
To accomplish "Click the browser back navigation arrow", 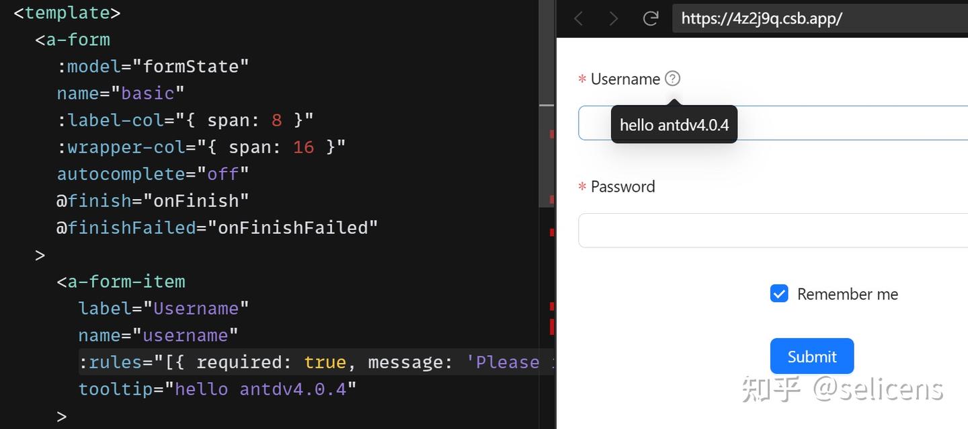I will point(578,18).
